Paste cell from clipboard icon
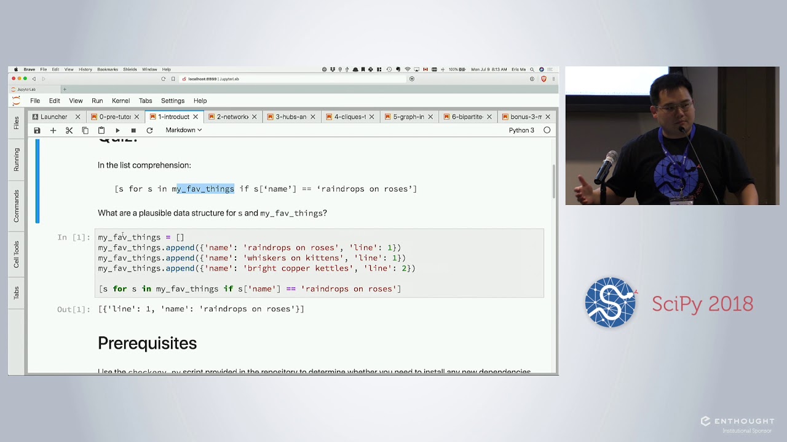This screenshot has width=787, height=442. tap(101, 130)
